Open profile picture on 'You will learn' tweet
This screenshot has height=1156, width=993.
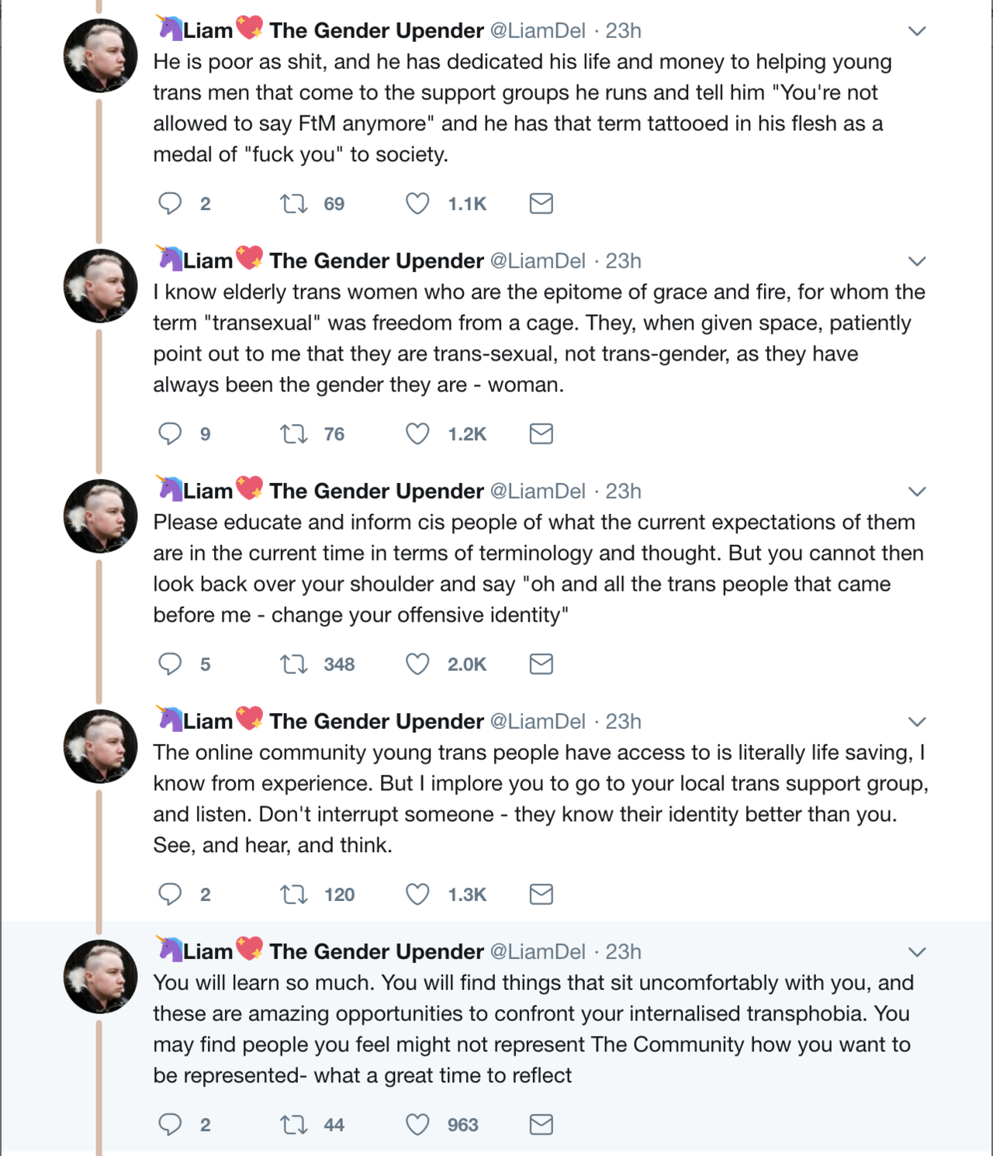(x=100, y=976)
